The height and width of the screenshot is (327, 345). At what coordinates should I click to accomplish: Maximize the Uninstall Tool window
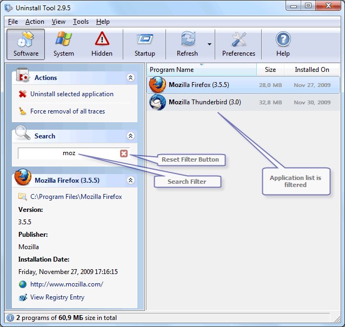[x=308, y=6]
